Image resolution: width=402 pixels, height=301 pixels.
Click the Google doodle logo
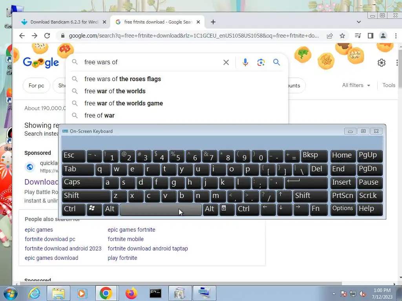tap(41, 62)
